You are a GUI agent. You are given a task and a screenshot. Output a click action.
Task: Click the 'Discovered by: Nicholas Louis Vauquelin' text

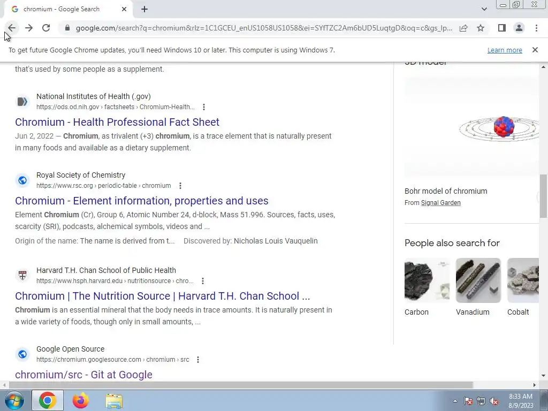[250, 241]
